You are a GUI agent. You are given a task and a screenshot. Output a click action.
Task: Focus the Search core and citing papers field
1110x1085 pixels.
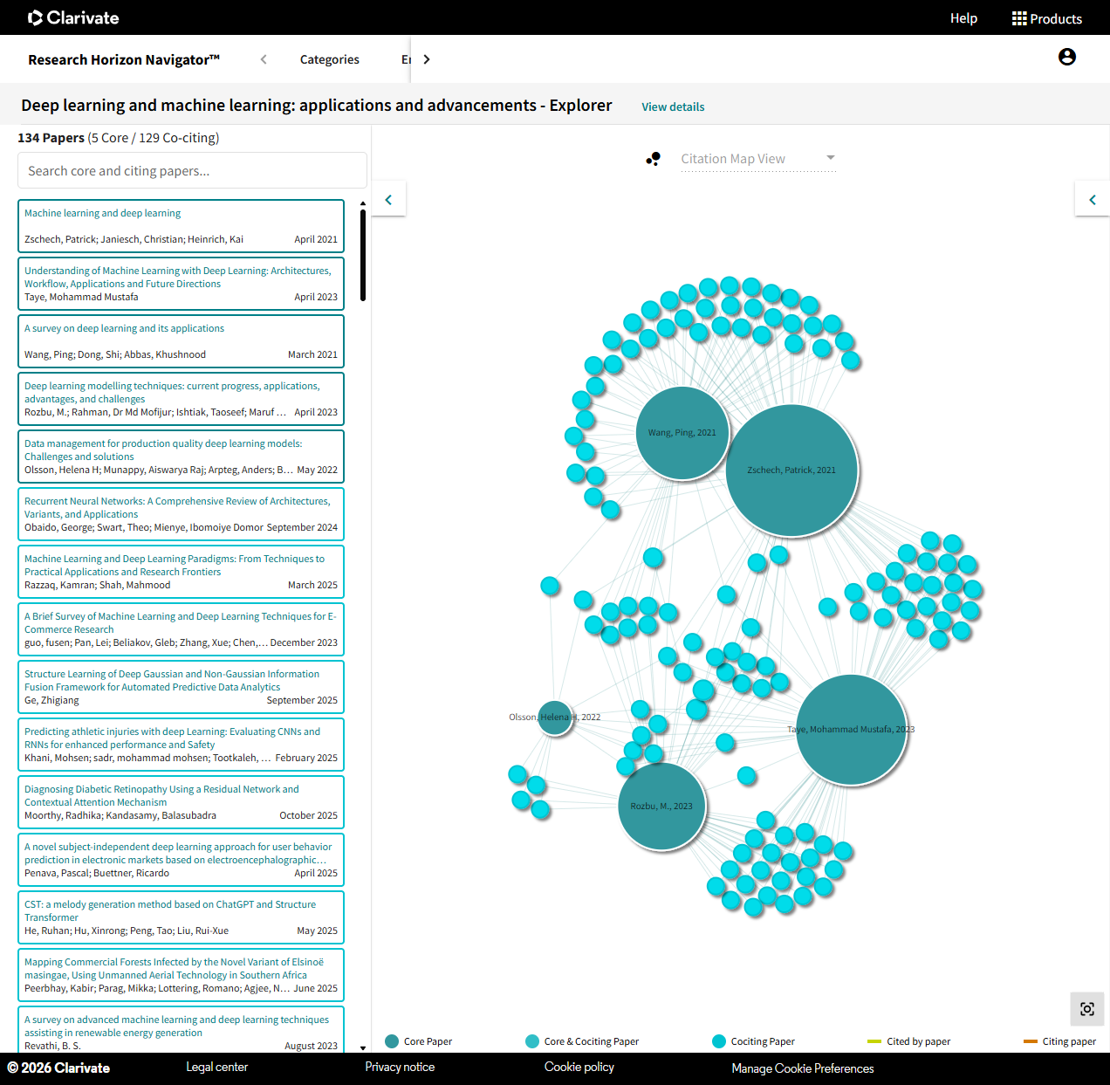tap(192, 170)
